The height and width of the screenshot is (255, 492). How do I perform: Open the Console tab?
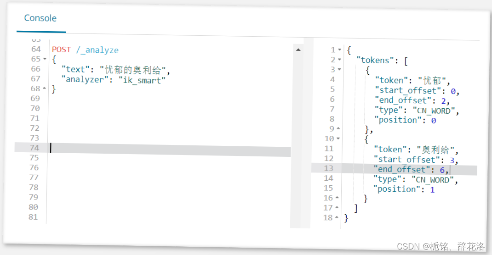tap(40, 18)
